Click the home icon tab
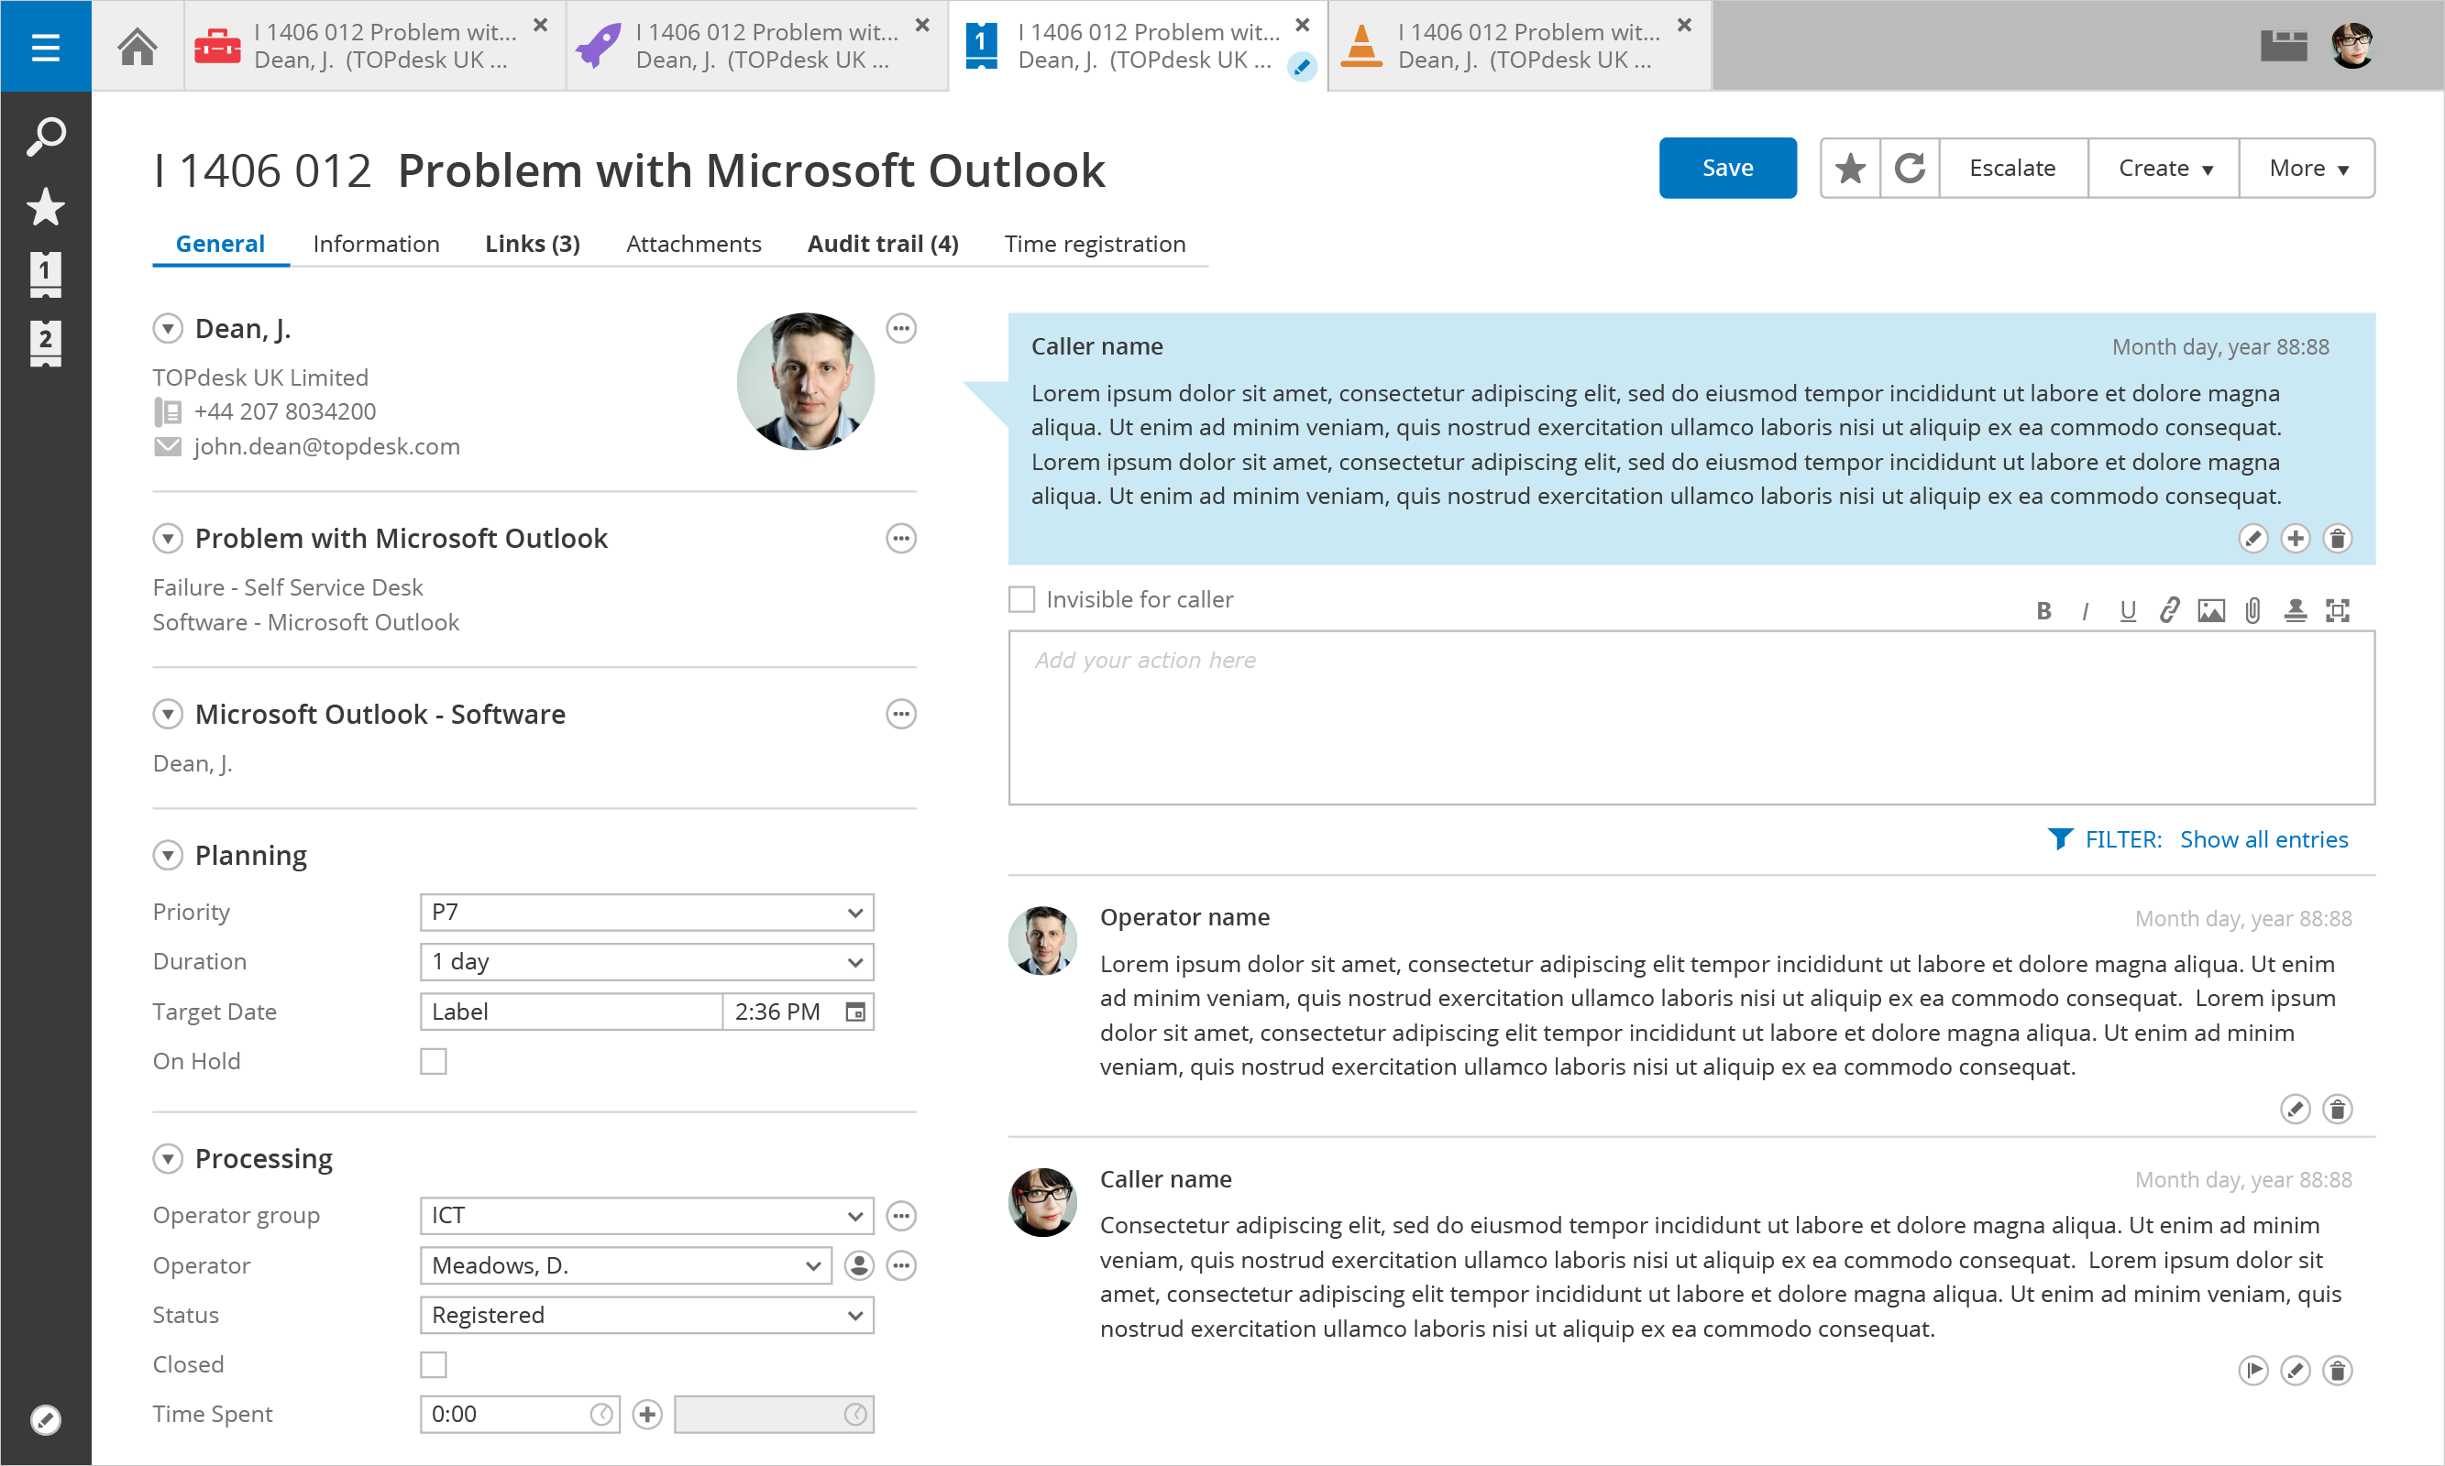Screen dimensions: 2445x1466 [x=138, y=47]
